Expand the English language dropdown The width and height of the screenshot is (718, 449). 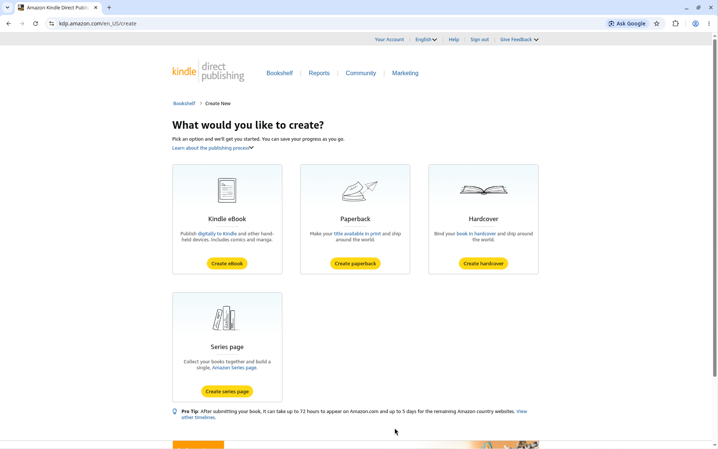click(426, 40)
